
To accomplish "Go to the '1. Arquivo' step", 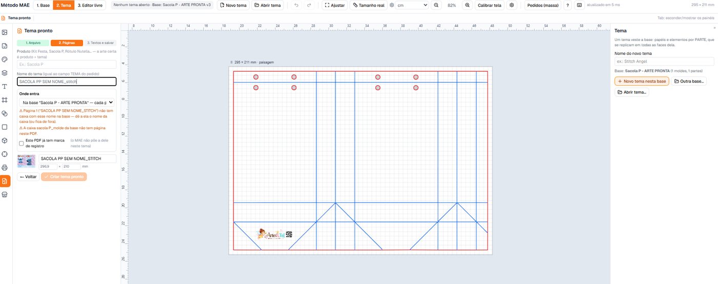I will tap(33, 43).
